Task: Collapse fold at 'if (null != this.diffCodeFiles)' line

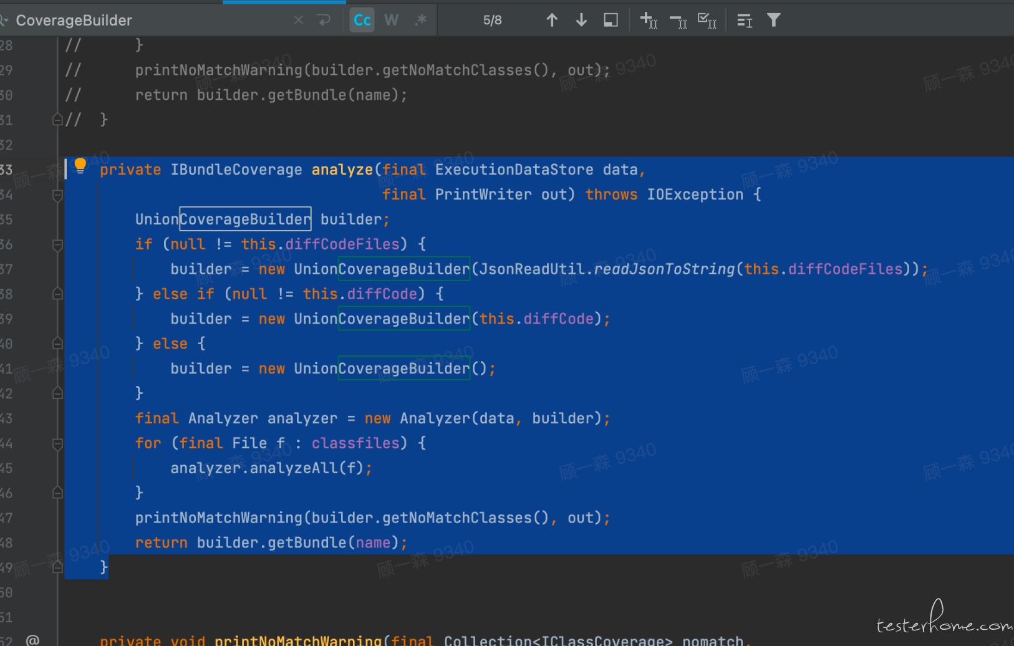Action: point(57,245)
